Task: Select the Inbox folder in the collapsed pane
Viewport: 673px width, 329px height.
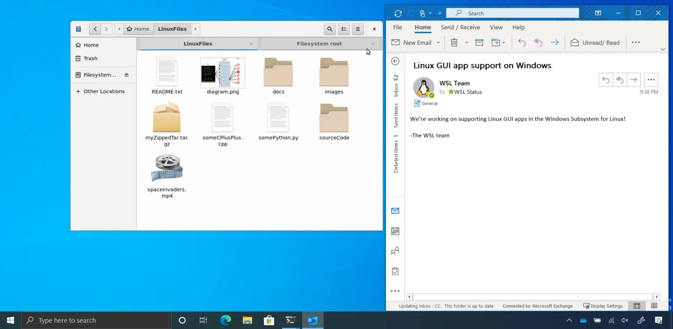Action: point(396,85)
